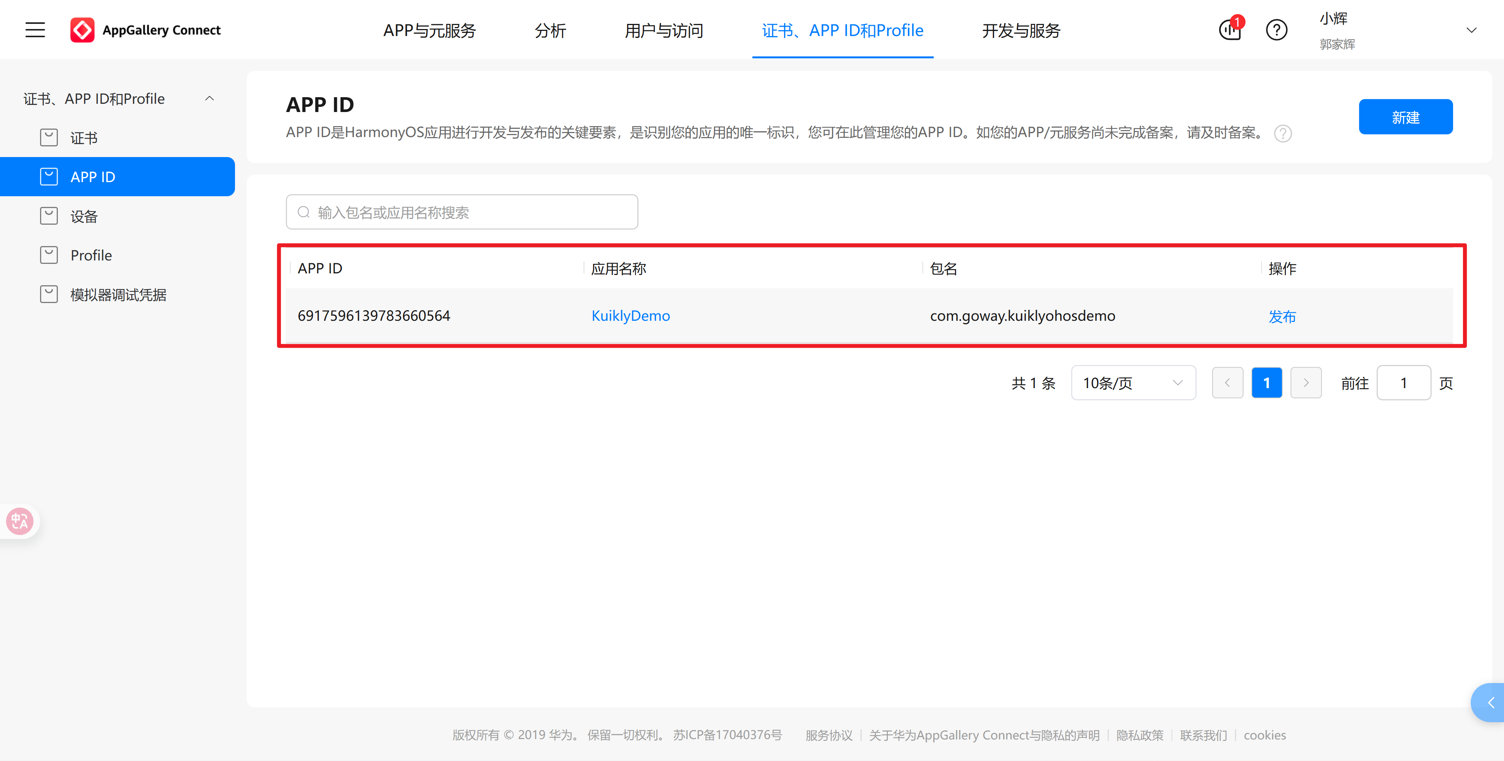Open the 10条/页 page size dropdown
This screenshot has width=1504, height=761.
click(x=1133, y=383)
